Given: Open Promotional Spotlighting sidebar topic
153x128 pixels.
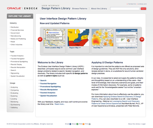Looking at the screenshot, I should [19, 62].
